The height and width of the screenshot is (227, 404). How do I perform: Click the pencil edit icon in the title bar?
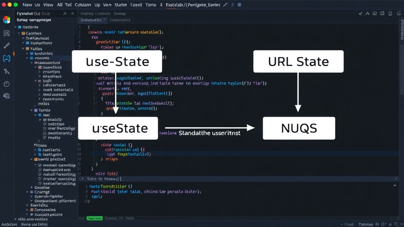pos(225,5)
